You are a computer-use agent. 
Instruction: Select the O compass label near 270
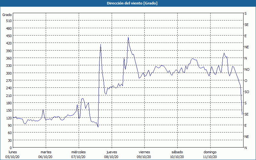245,81
